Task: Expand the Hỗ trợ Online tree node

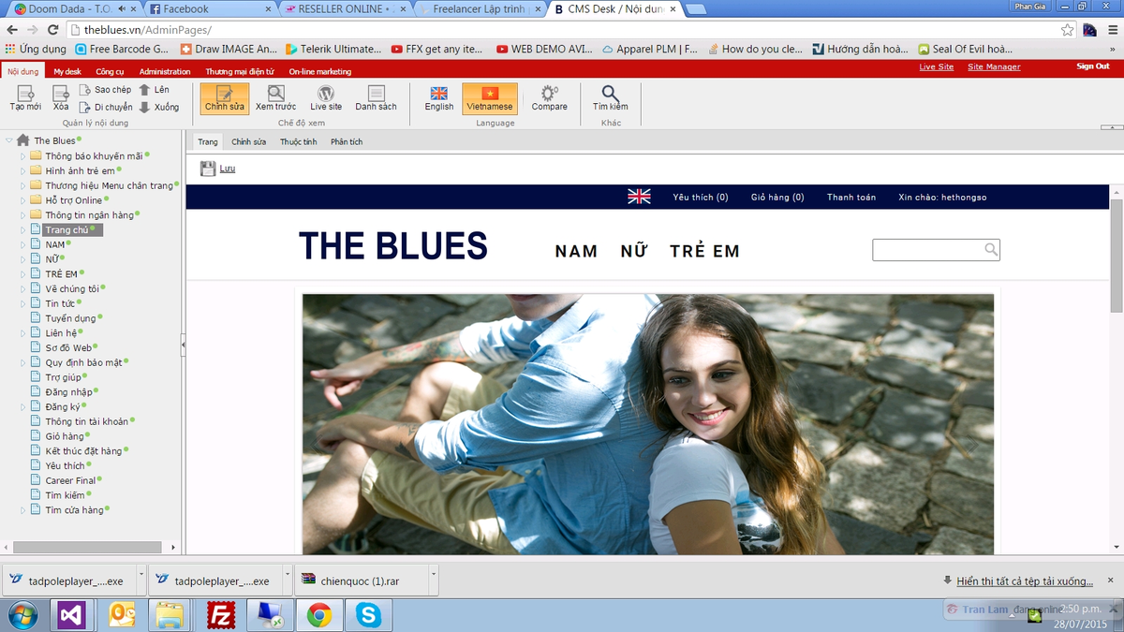Action: 23,200
